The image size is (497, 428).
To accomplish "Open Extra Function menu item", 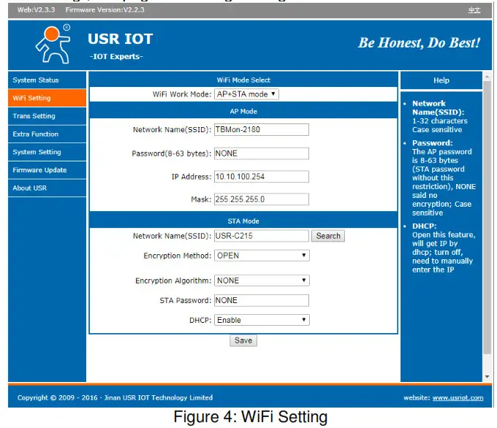I will click(47, 134).
